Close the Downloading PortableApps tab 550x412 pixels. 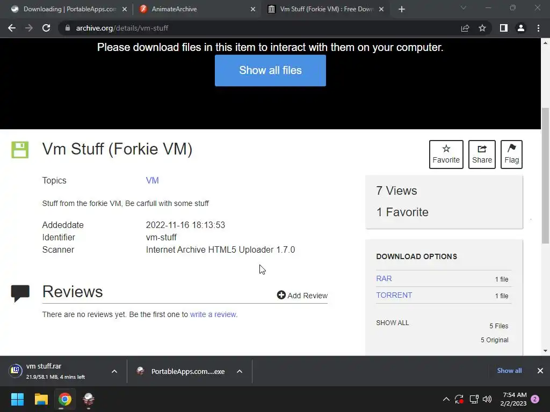pyautogui.click(x=125, y=9)
